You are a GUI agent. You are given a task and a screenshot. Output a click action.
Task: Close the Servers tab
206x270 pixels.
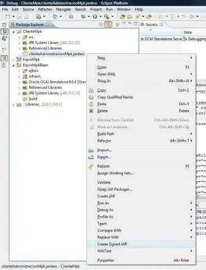pos(161,24)
